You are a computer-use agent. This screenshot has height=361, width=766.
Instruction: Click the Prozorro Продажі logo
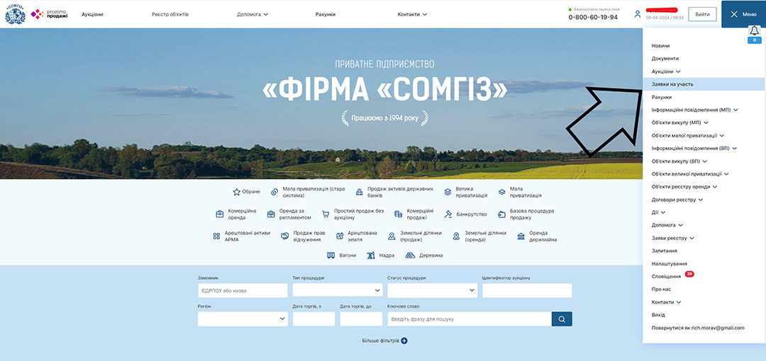[49, 14]
